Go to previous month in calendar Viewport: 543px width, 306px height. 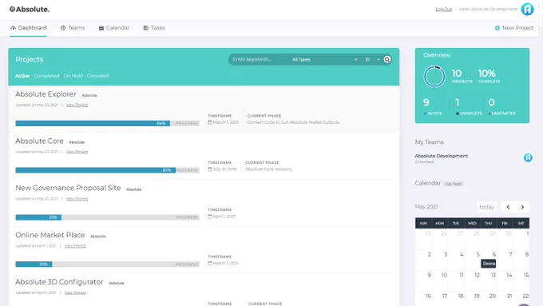point(508,207)
